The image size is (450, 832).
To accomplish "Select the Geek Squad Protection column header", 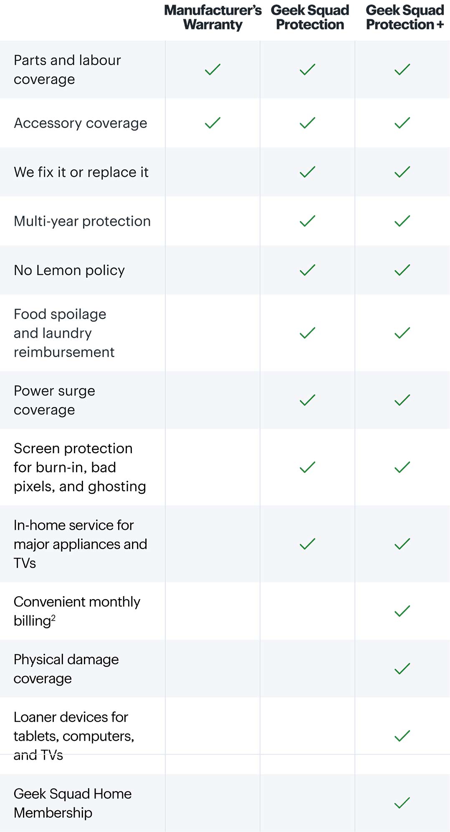I will pos(310,18).
